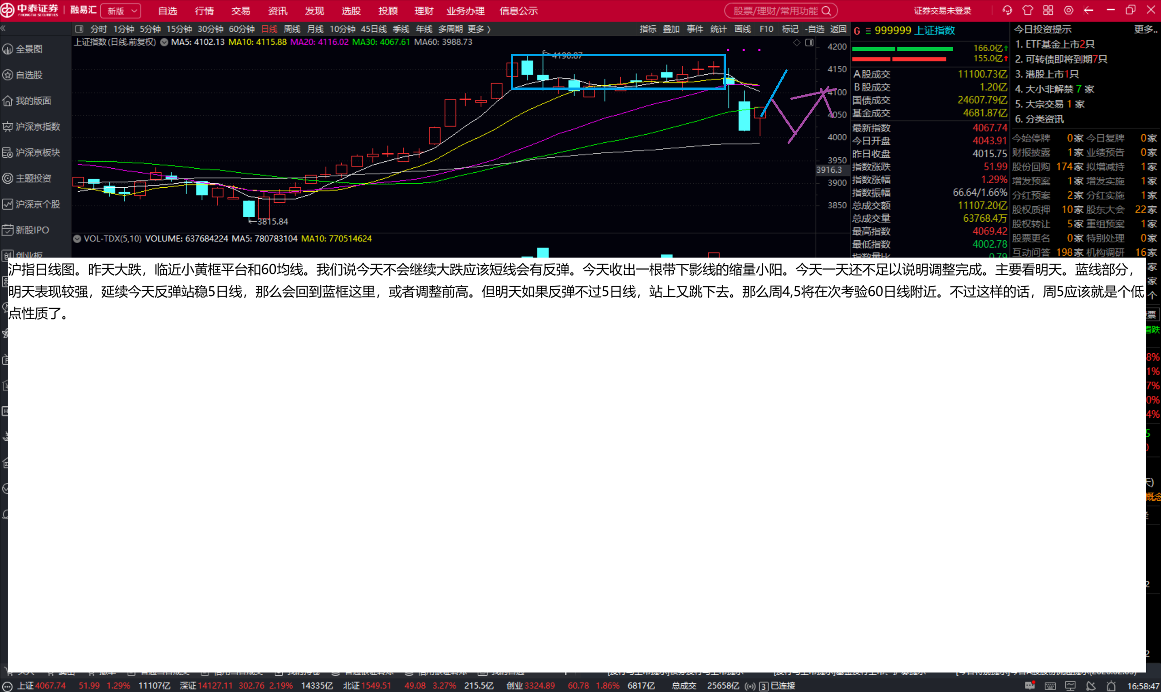Open the 新版 version dropdown
This screenshot has height=692, width=1161.
pyautogui.click(x=121, y=11)
